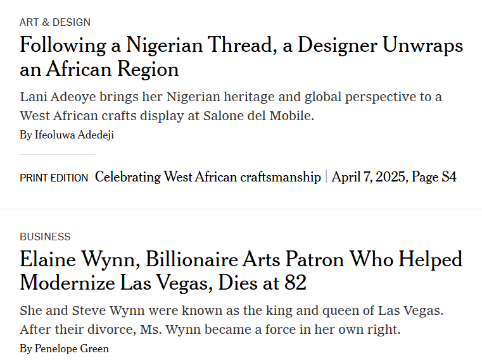Click the horizontal separator between the articles

(241, 209)
